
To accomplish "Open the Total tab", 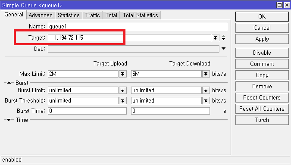I will point(111,15).
